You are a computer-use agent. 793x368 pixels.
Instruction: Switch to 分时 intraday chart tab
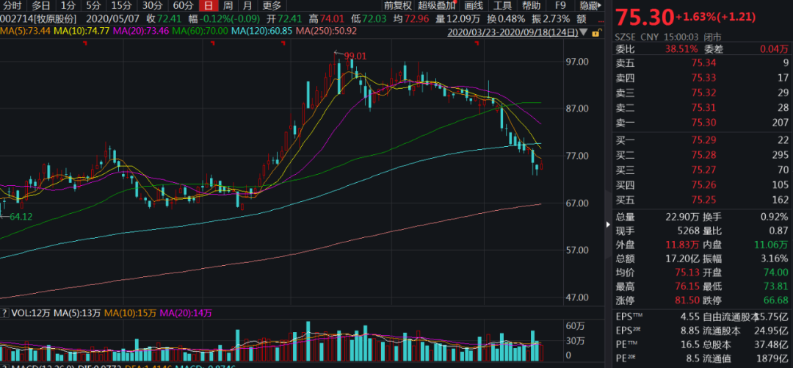[x=12, y=5]
